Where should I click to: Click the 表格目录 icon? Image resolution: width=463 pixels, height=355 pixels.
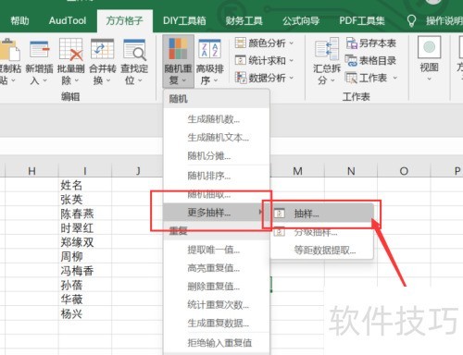(351, 60)
